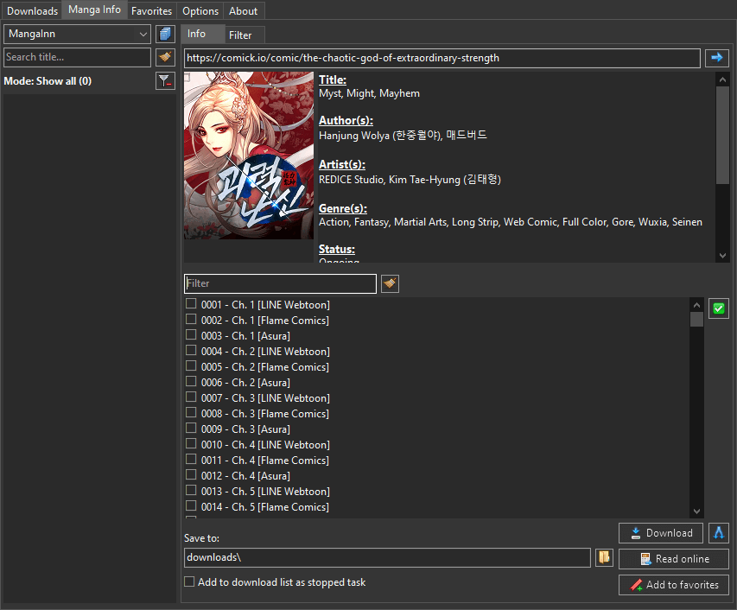Image resolution: width=737 pixels, height=610 pixels.
Task: Open the manga list filter funnel icon
Action: pyautogui.click(x=165, y=81)
